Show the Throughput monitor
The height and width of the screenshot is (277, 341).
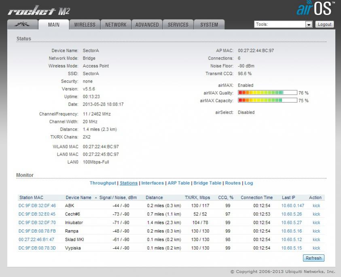103,183
